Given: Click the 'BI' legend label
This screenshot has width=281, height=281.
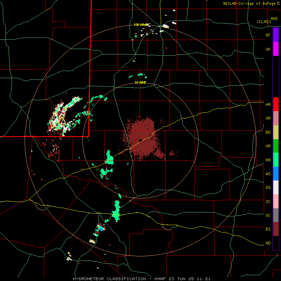Looking at the screenshot, I should (x=268, y=229).
